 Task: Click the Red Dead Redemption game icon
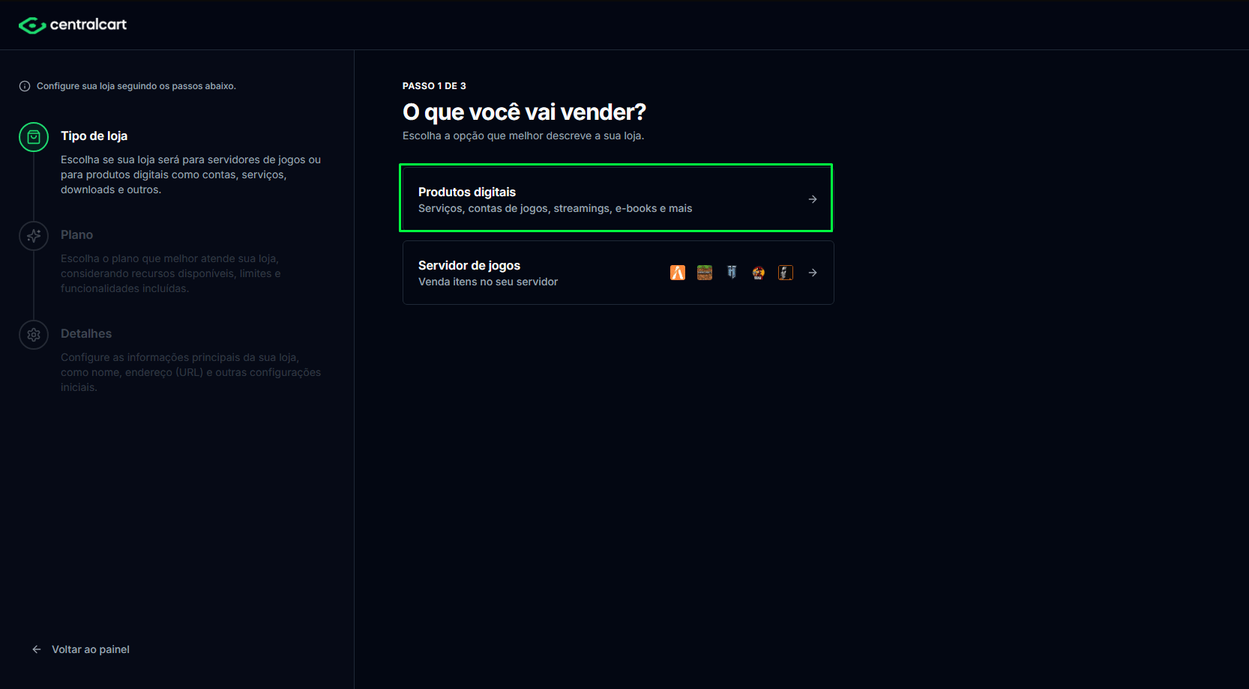point(759,273)
